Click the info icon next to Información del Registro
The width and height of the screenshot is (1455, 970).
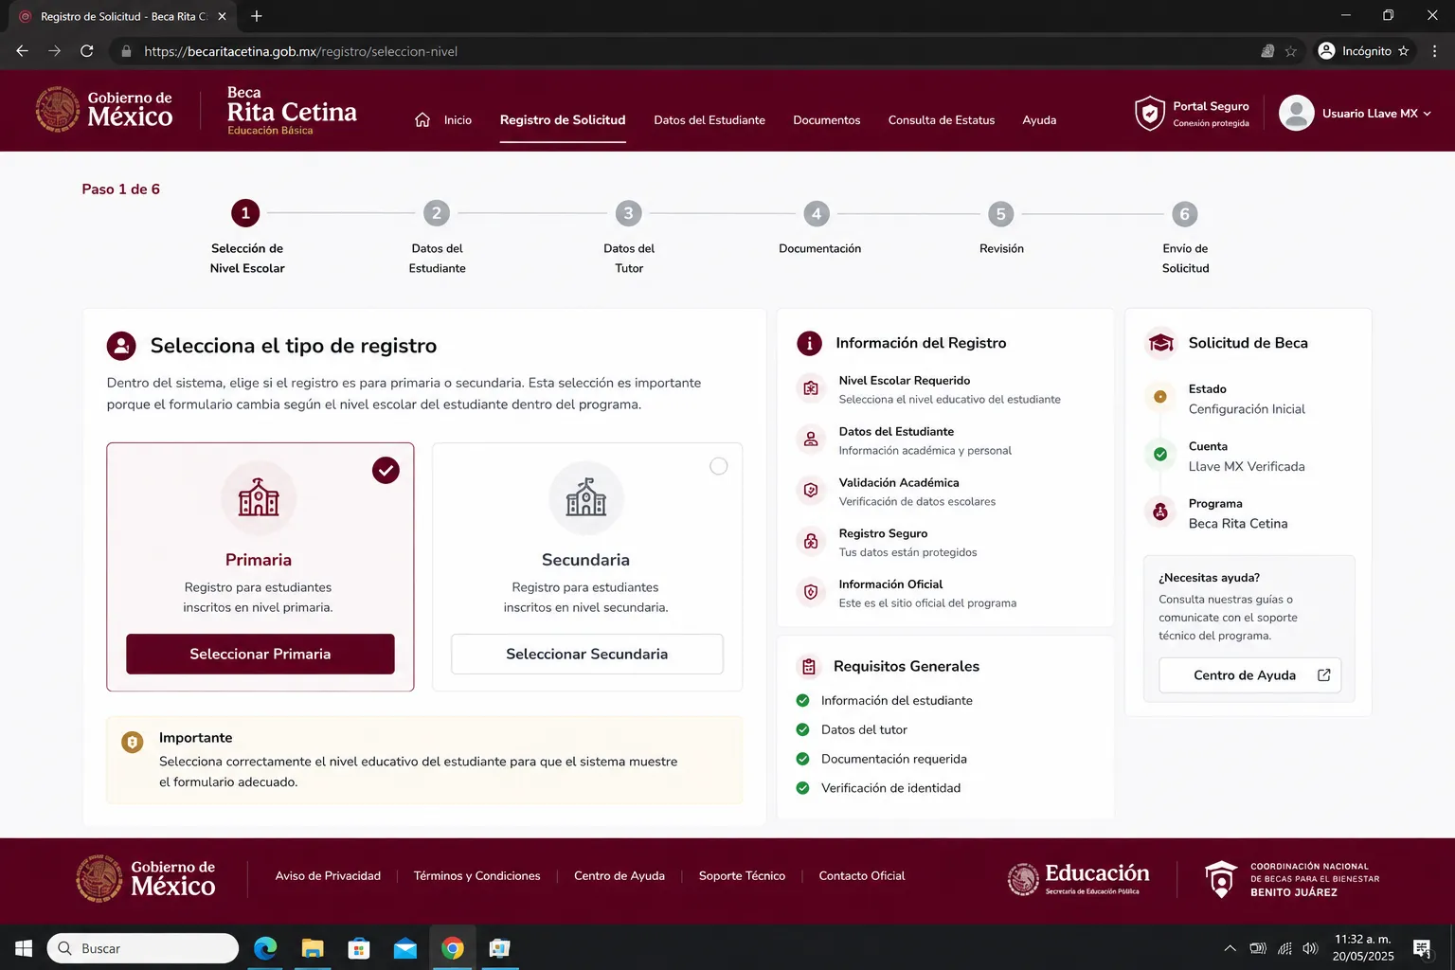[809, 343]
